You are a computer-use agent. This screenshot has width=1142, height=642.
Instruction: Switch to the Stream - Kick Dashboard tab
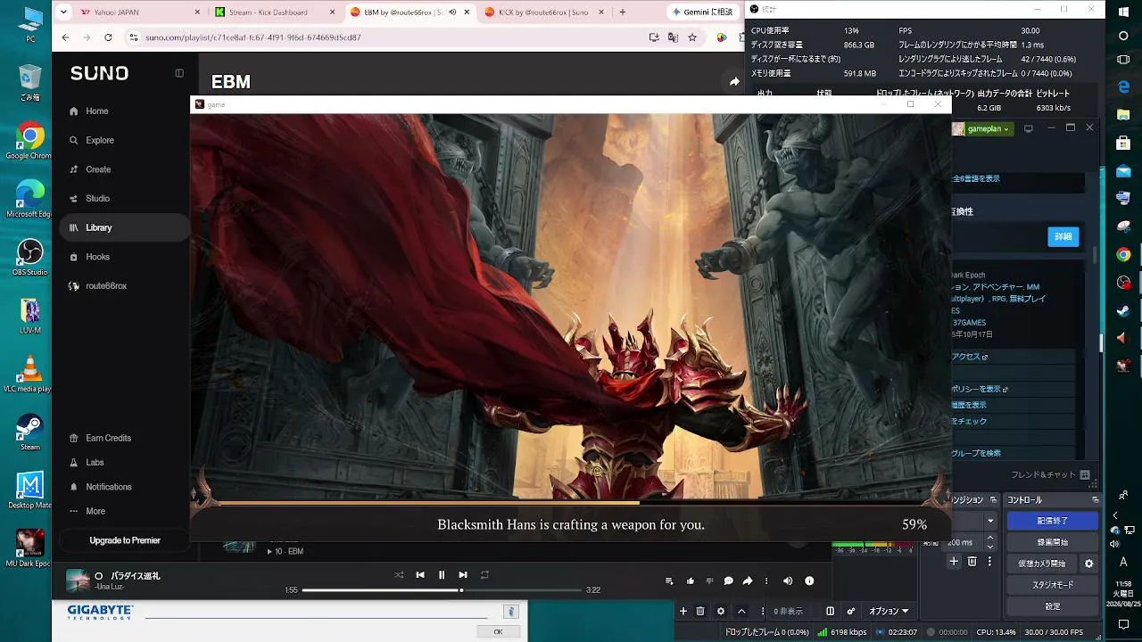tap(269, 12)
